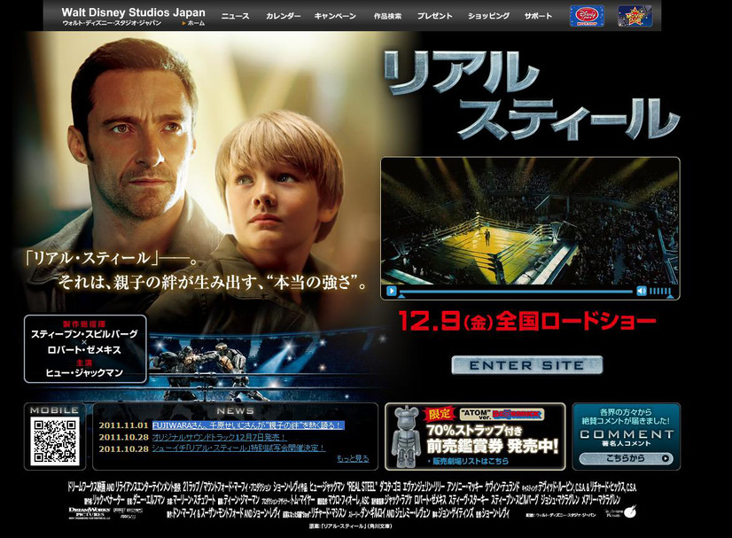Image resolution: width=732 pixels, height=538 pixels.
Task: Play the trailer video with play button
Action: point(391,292)
